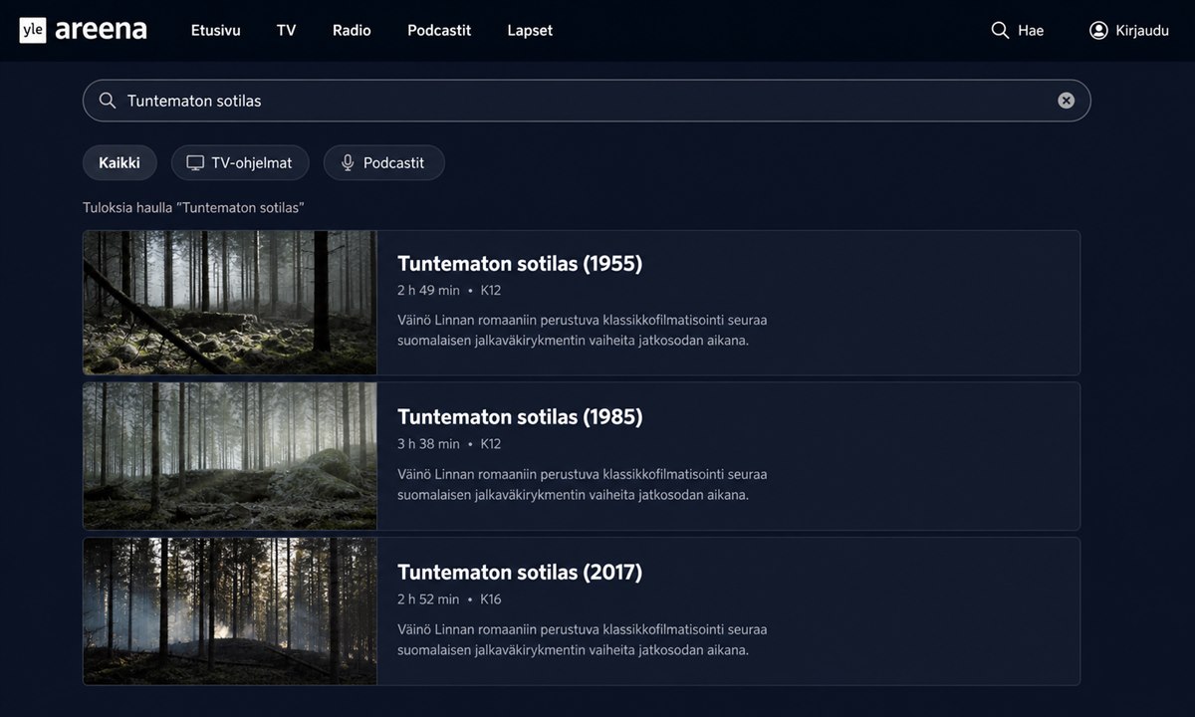Image resolution: width=1195 pixels, height=717 pixels.
Task: Click the description under the 1985 film
Action: tap(583, 484)
